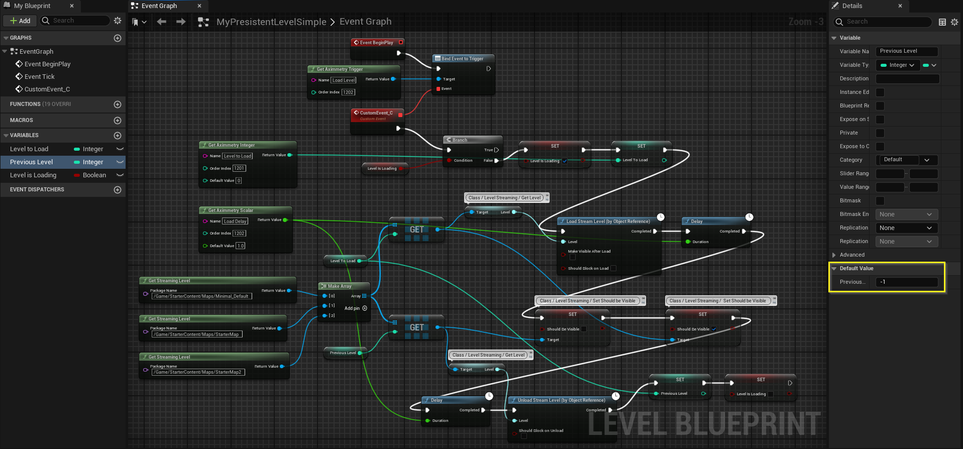Viewport: 963px width, 449px height.
Task: Collapse the GRAPHS section
Action: (6, 38)
